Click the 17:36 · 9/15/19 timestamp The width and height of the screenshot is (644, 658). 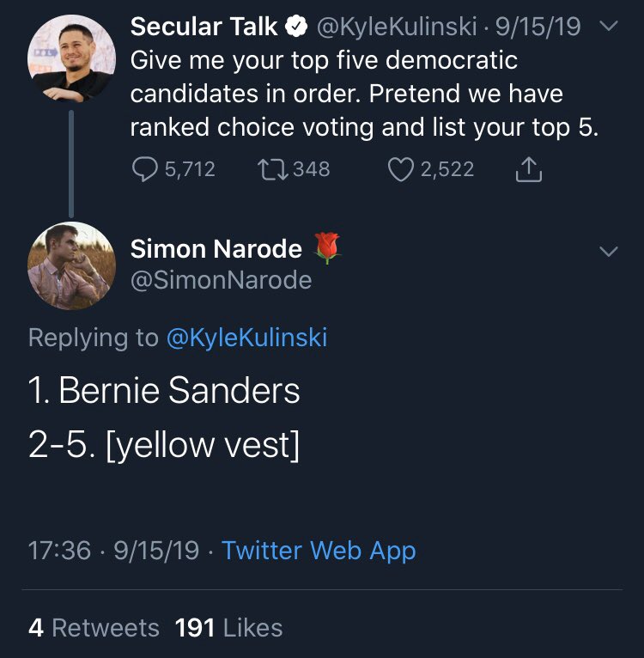[x=113, y=551]
